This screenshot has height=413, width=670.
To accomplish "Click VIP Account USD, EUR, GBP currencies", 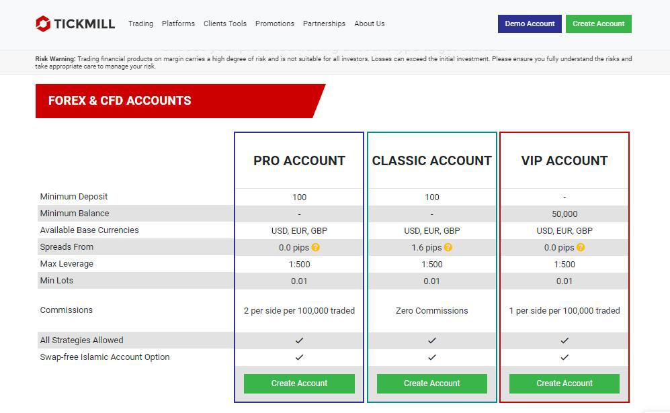I will [x=564, y=230].
